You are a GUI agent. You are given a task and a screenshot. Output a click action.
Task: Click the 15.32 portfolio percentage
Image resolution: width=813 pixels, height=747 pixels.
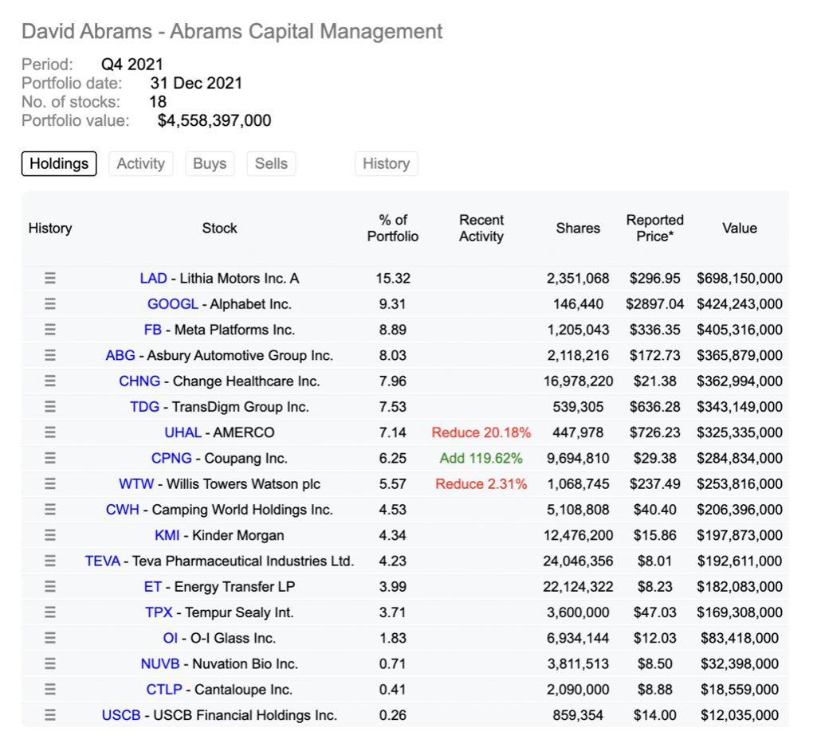392,278
